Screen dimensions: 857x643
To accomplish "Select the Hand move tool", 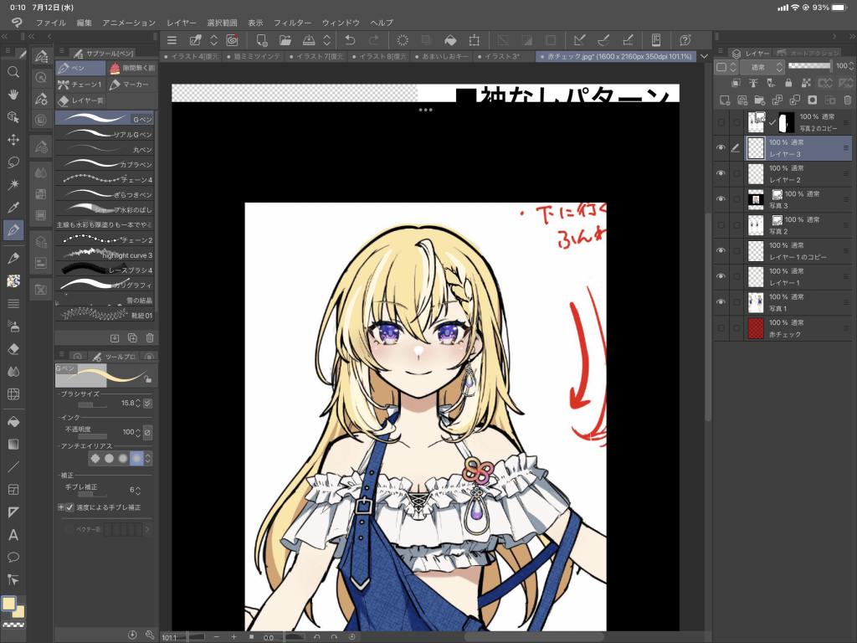I will [13, 95].
